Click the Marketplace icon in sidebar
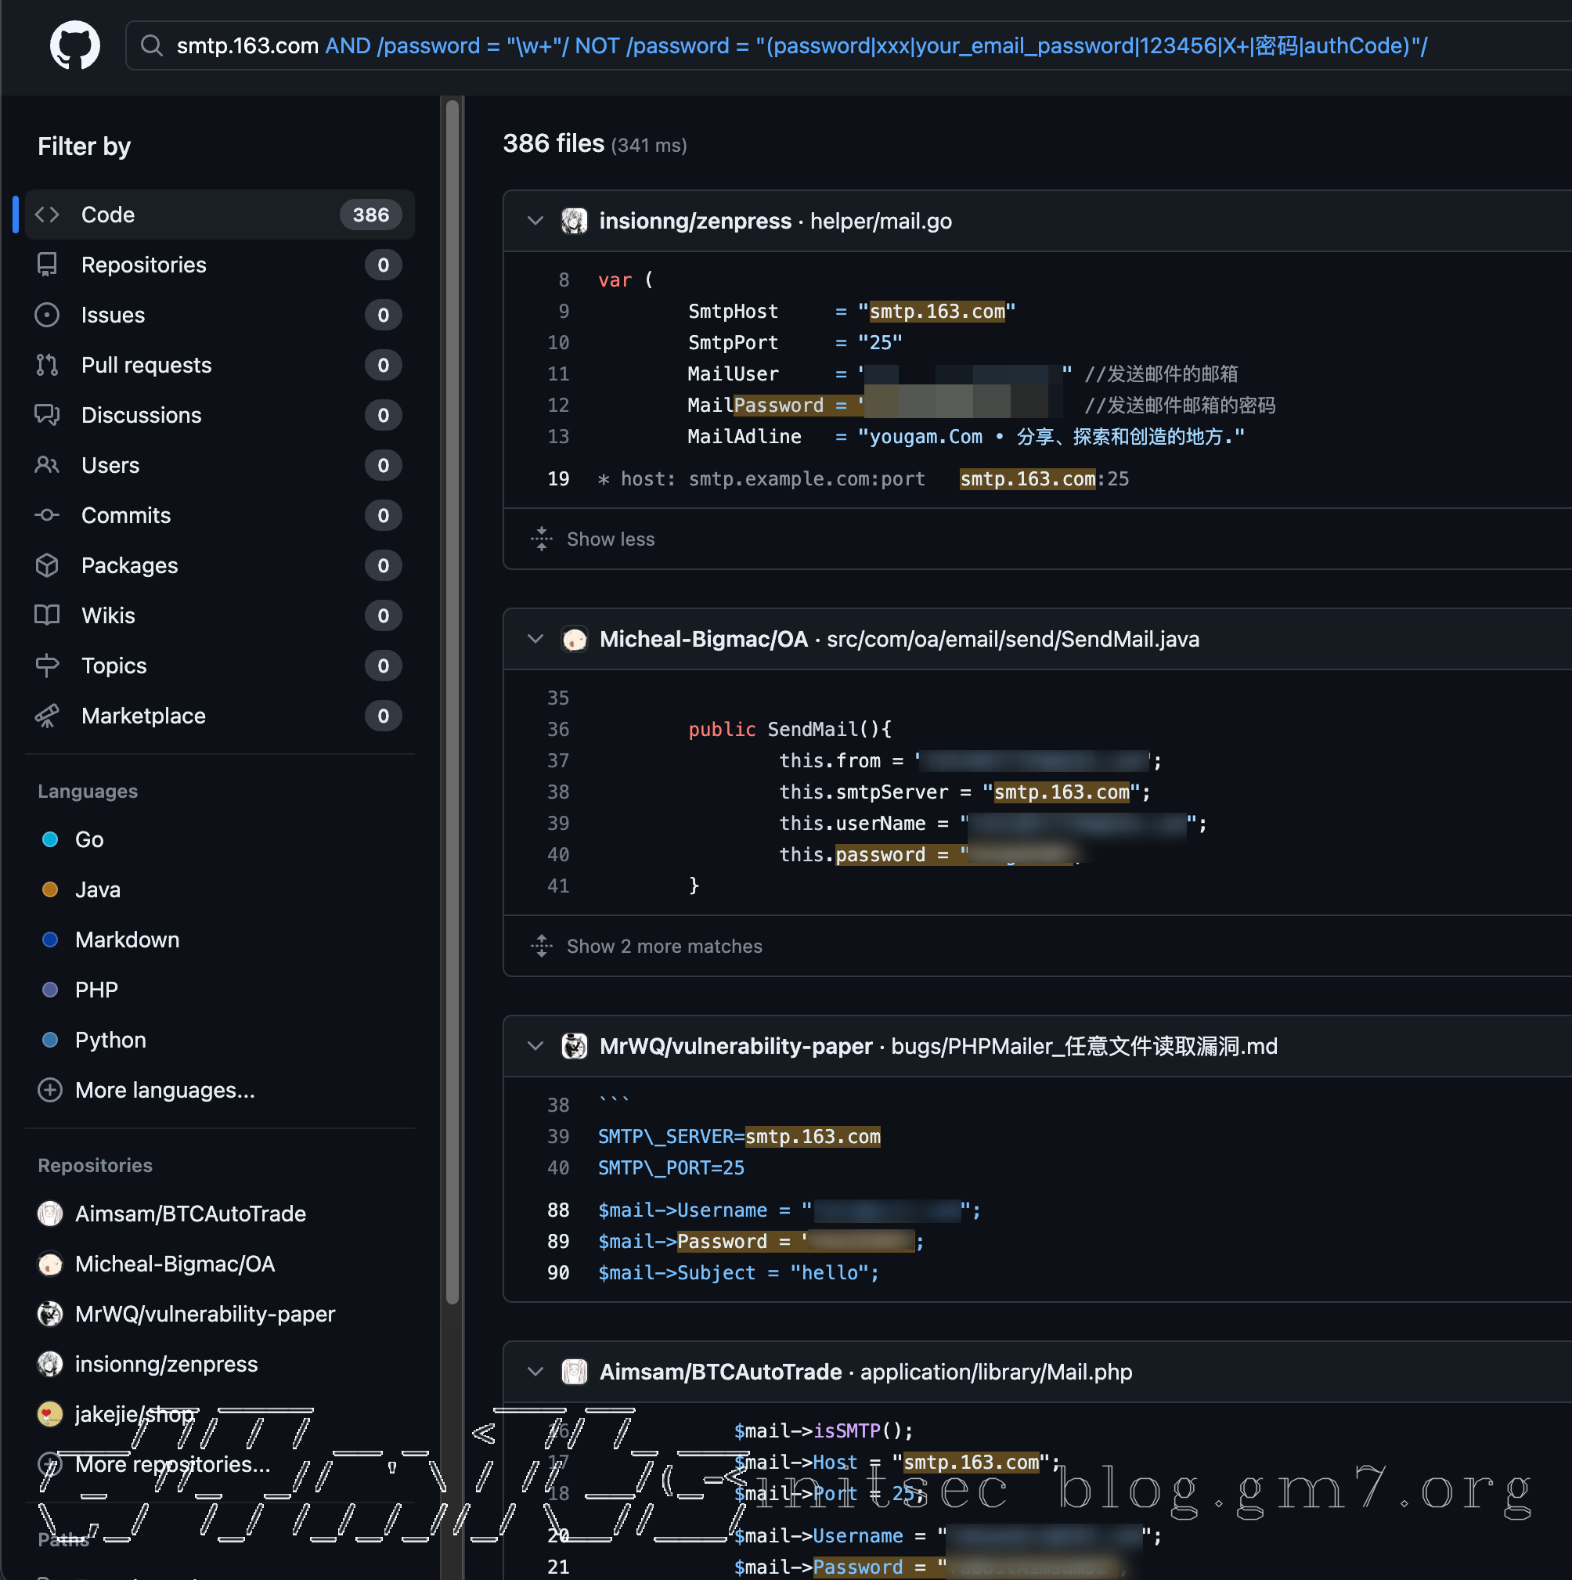Viewport: 1572px width, 1580px height. pyautogui.click(x=48, y=716)
